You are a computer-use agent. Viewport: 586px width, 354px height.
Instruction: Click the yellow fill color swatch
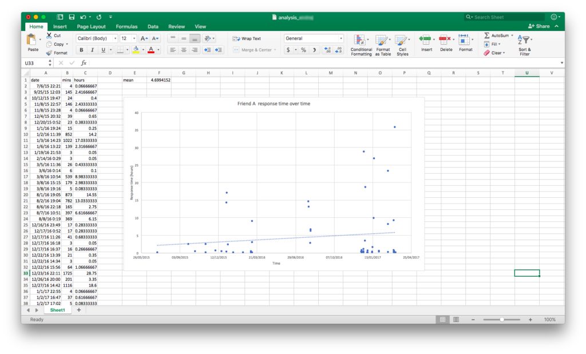136,50
